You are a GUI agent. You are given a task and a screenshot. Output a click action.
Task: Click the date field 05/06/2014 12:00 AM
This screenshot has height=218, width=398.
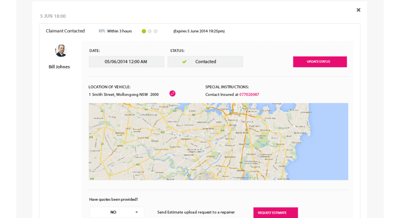click(126, 62)
